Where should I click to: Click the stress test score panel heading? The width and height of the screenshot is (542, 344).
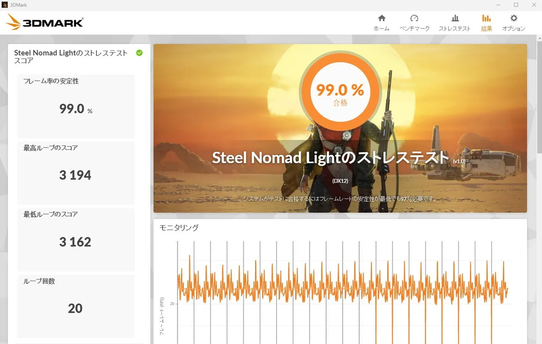tap(71, 57)
